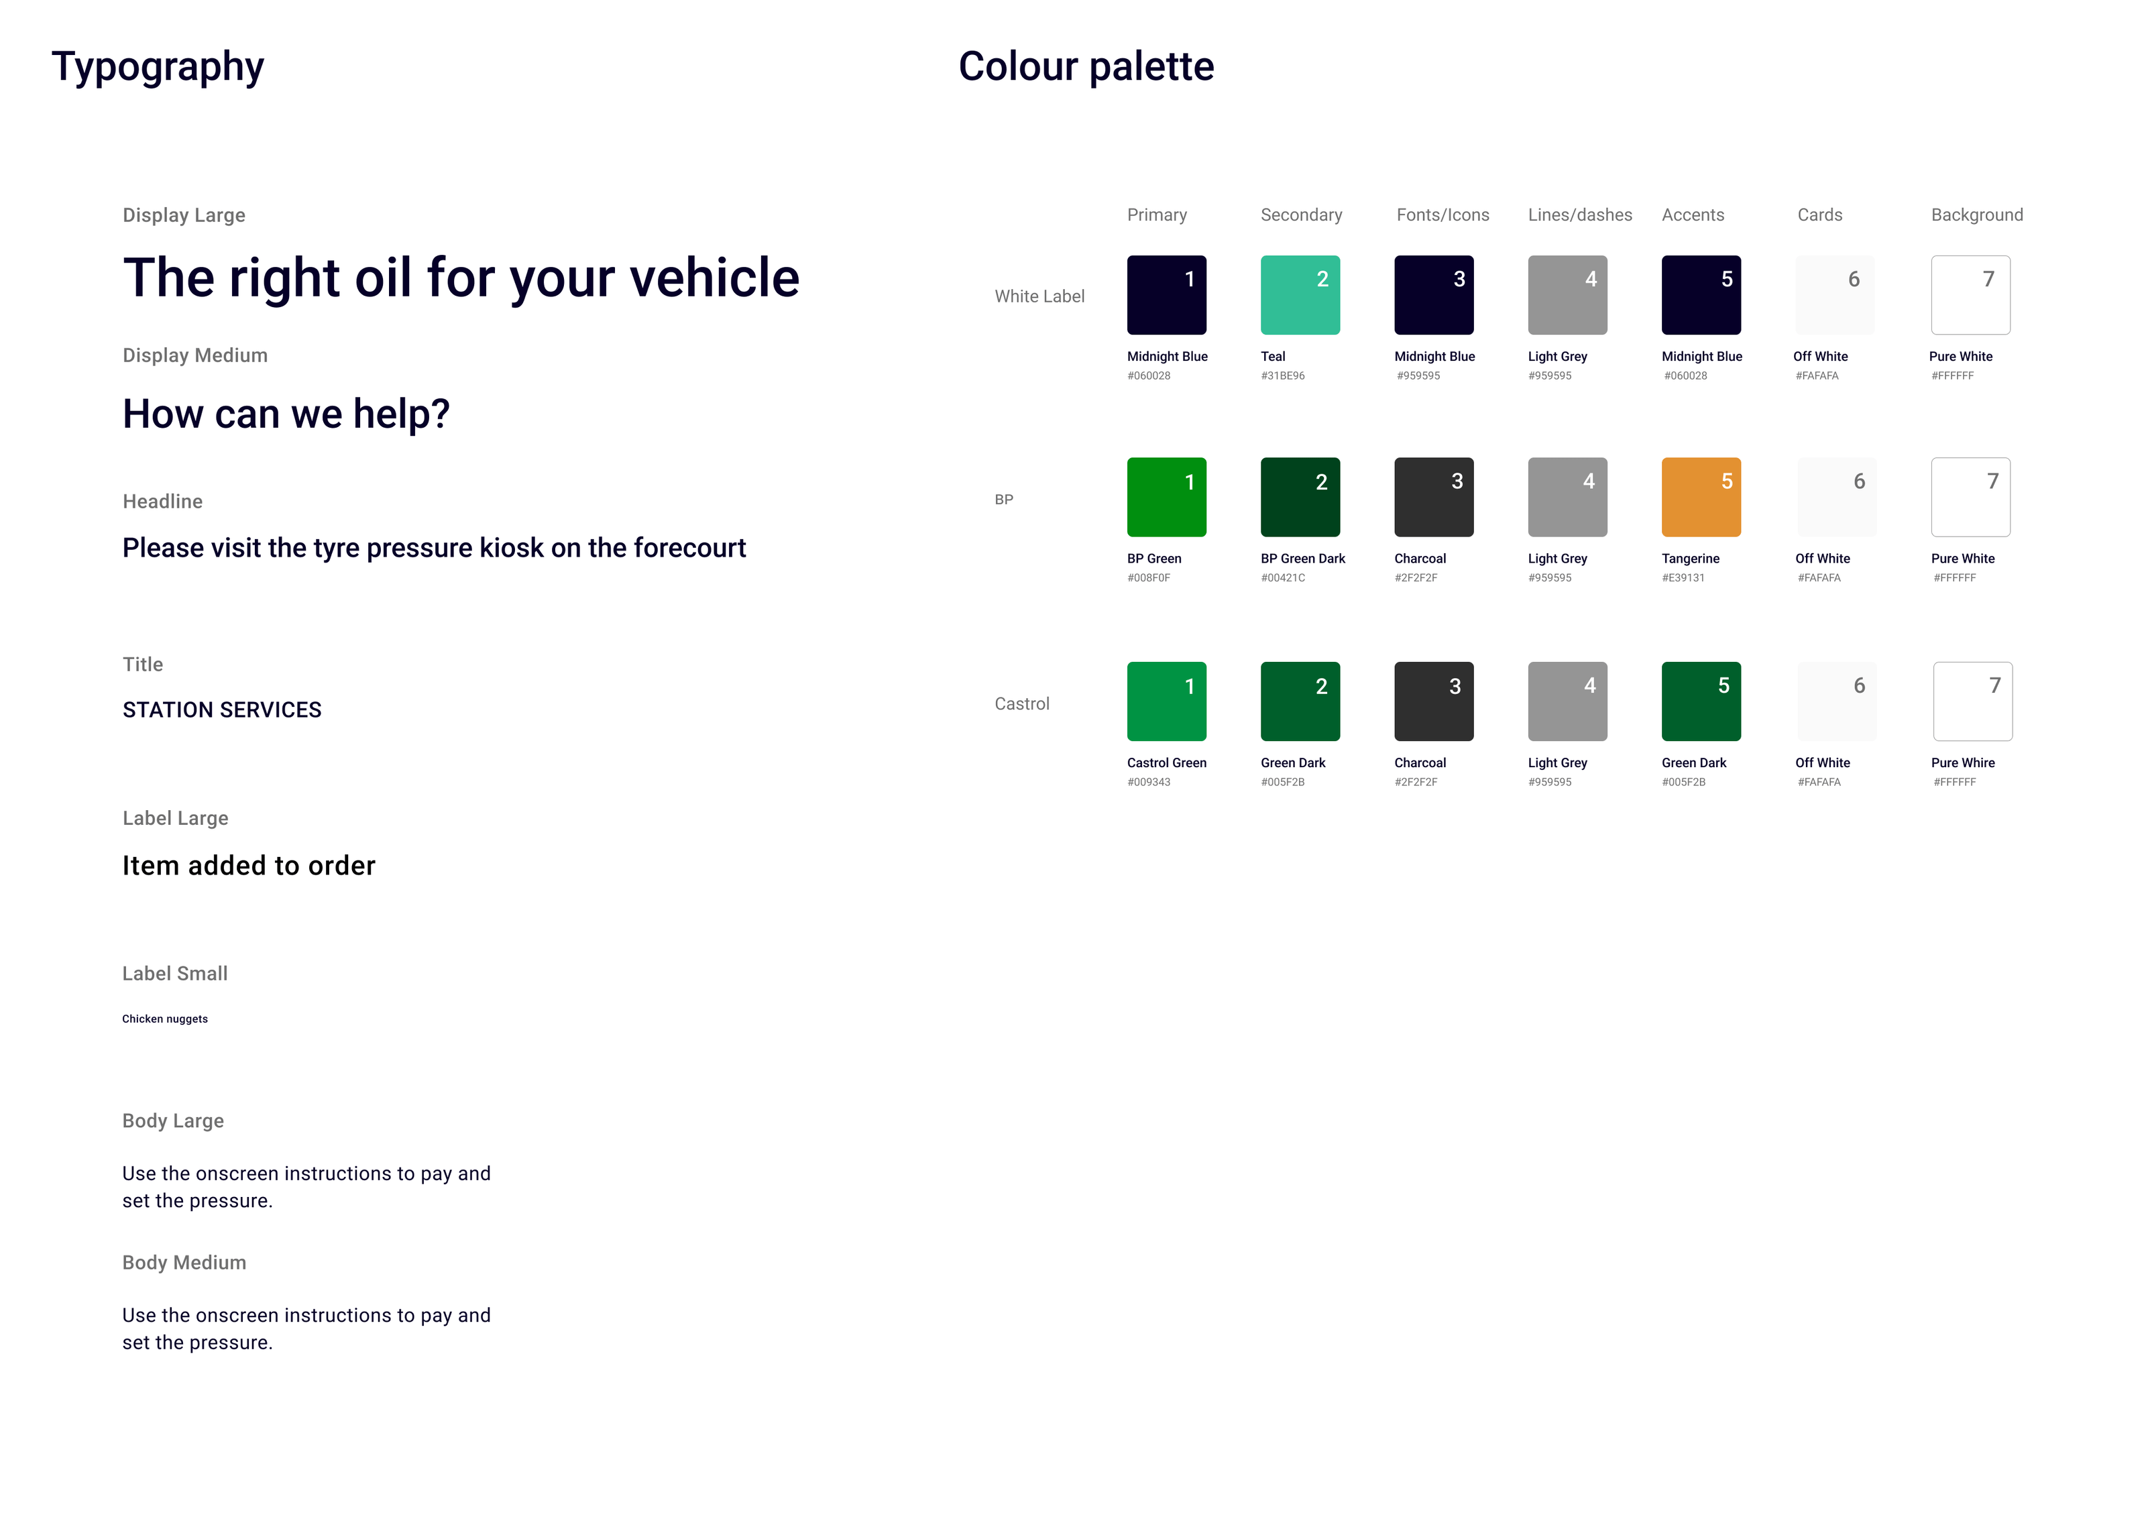2146x1535 pixels.
Task: Click the Label Large label
Action: point(176,819)
